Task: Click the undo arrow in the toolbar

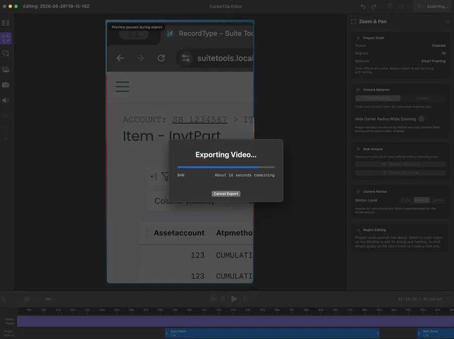Action: point(363,7)
